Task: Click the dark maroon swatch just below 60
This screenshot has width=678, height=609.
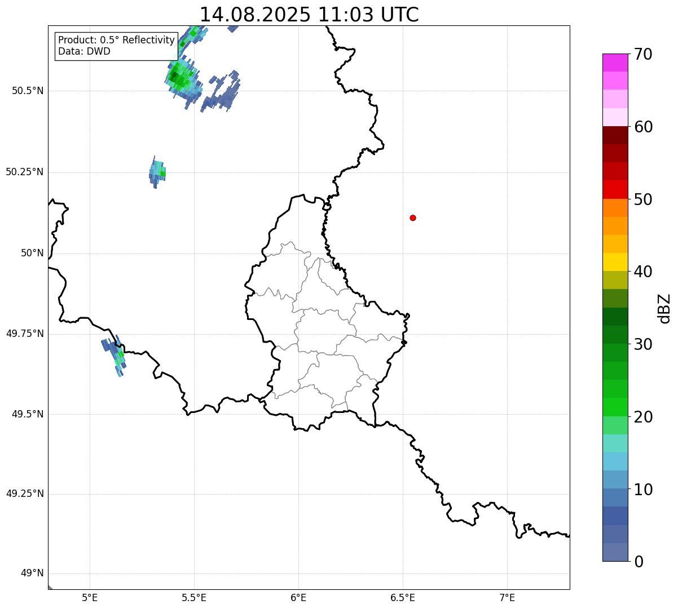Action: pos(615,135)
